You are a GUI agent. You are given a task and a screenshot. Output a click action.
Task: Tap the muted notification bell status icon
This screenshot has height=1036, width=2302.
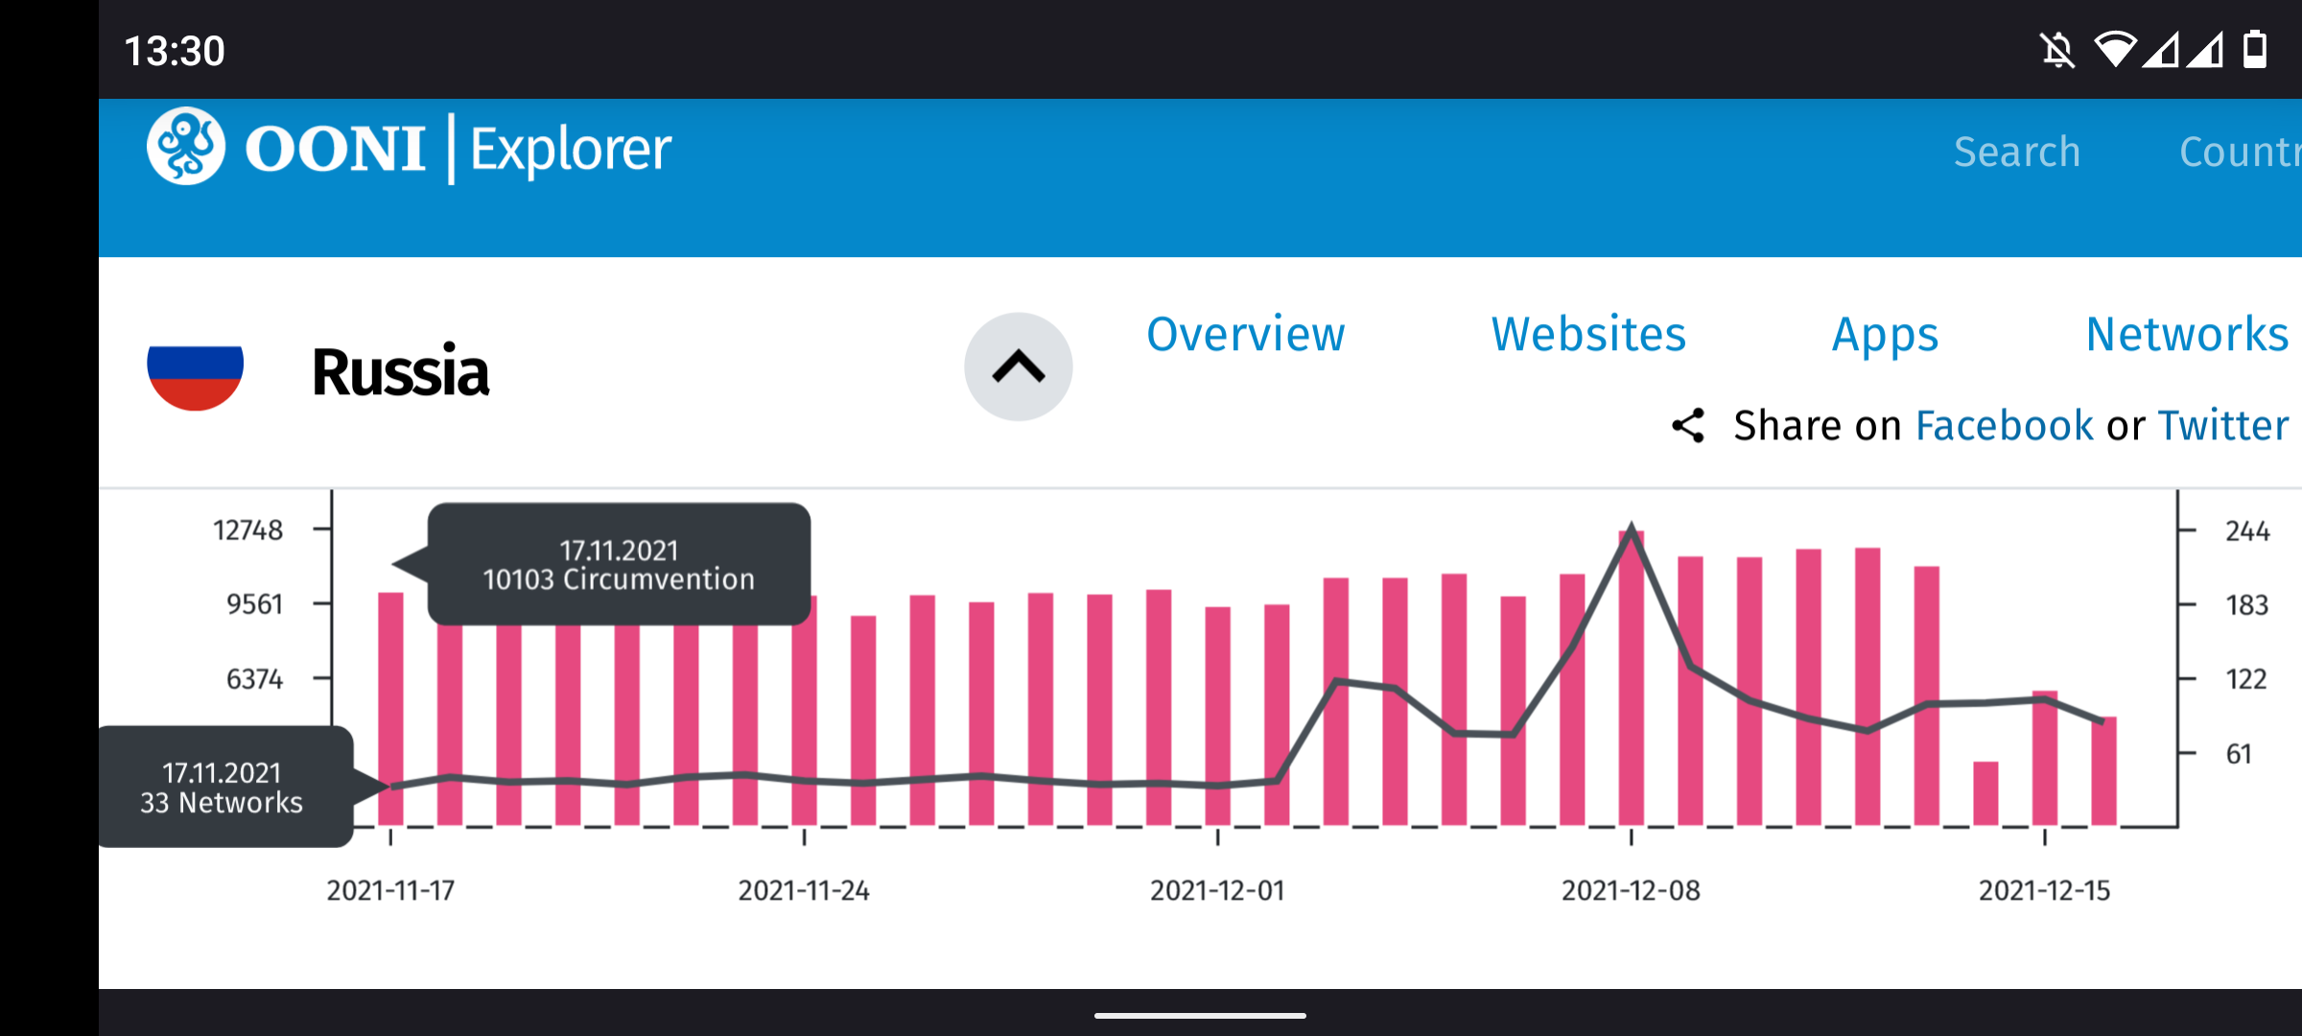point(2057,50)
